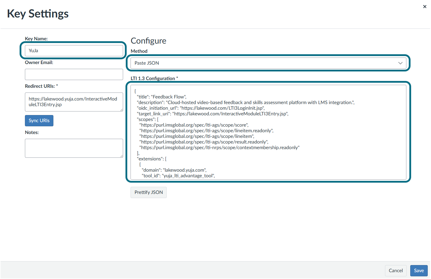This screenshot has height=279, width=431.
Task: Save the key settings
Action: pyautogui.click(x=419, y=271)
